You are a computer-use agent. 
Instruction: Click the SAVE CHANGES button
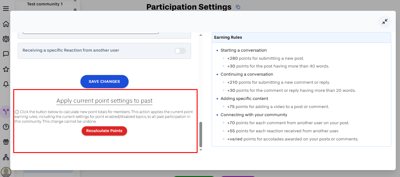tap(105, 82)
